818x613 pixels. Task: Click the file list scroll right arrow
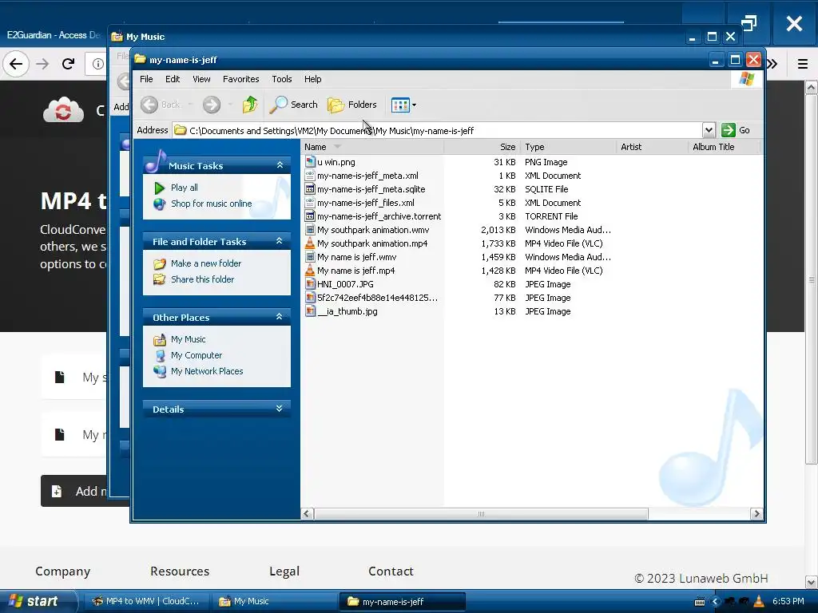(x=756, y=514)
